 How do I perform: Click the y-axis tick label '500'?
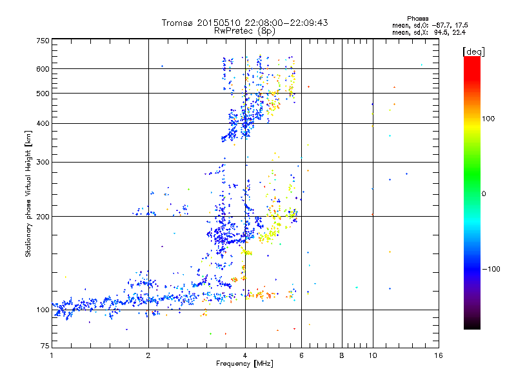pyautogui.click(x=43, y=94)
